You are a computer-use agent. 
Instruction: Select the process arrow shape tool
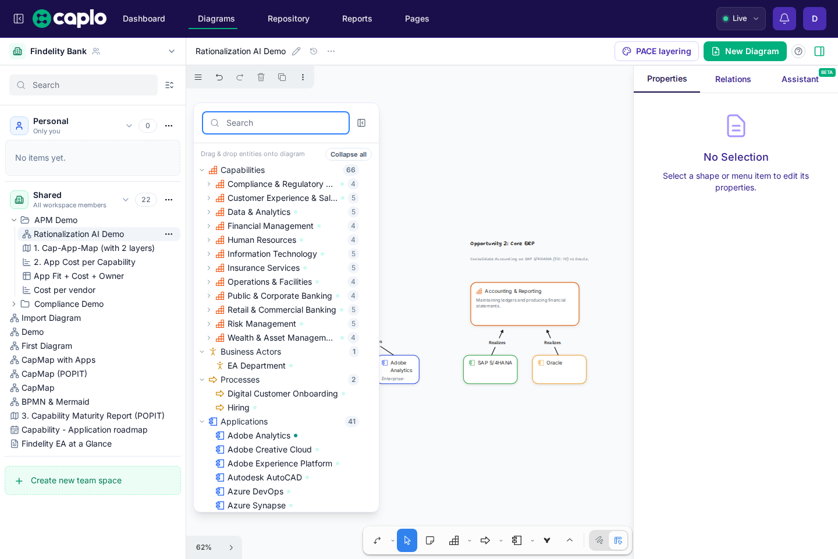pos(485,540)
